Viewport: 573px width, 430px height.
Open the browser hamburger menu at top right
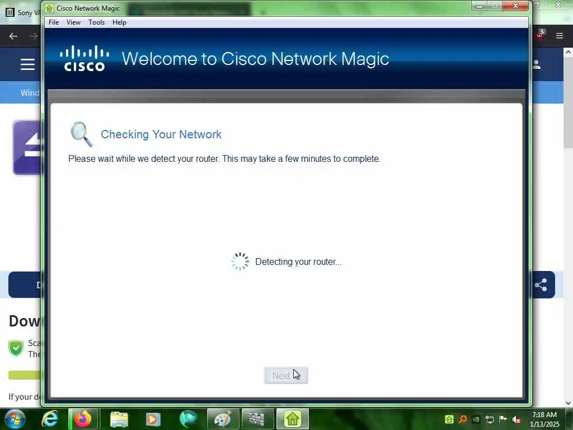click(560, 35)
